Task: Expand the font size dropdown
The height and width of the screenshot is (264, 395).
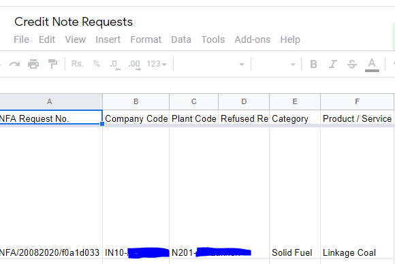Action: click(275, 65)
